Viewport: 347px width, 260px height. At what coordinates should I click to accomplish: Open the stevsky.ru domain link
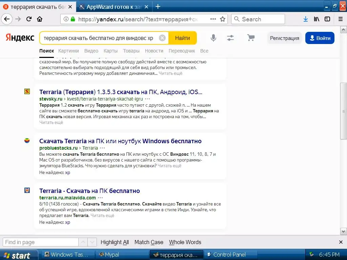point(51,99)
